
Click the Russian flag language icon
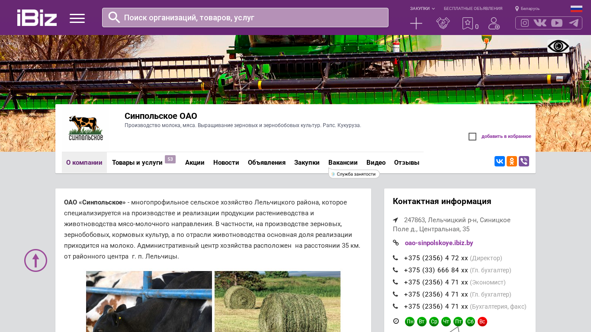576,9
